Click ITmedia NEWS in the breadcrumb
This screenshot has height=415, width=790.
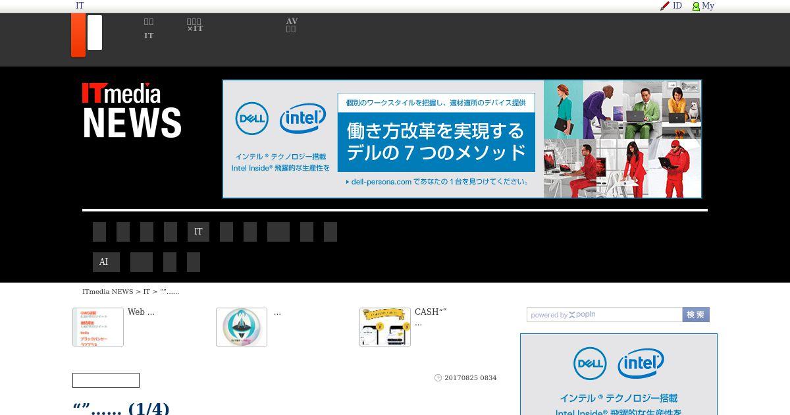click(x=108, y=291)
